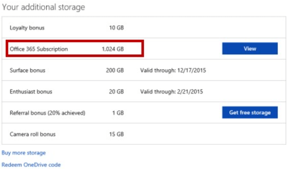
Task: Click the (20% achieved) referral progress text
Action: 67,113
